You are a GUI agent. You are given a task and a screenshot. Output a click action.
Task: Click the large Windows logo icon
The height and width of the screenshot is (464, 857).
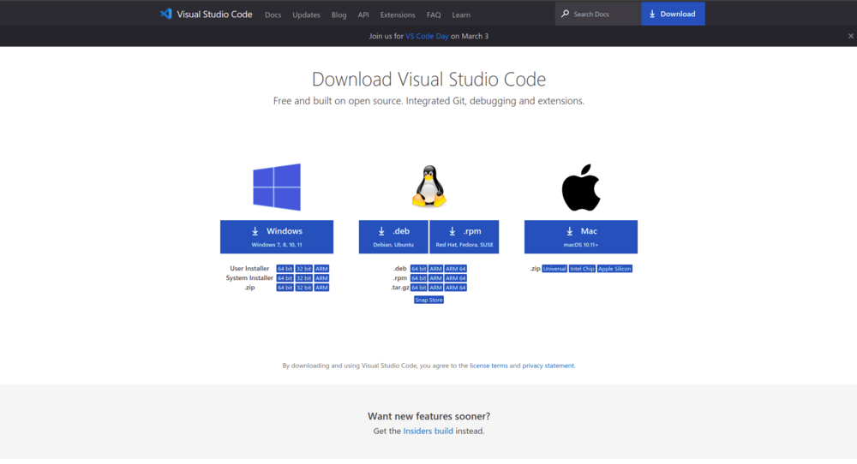pyautogui.click(x=277, y=187)
